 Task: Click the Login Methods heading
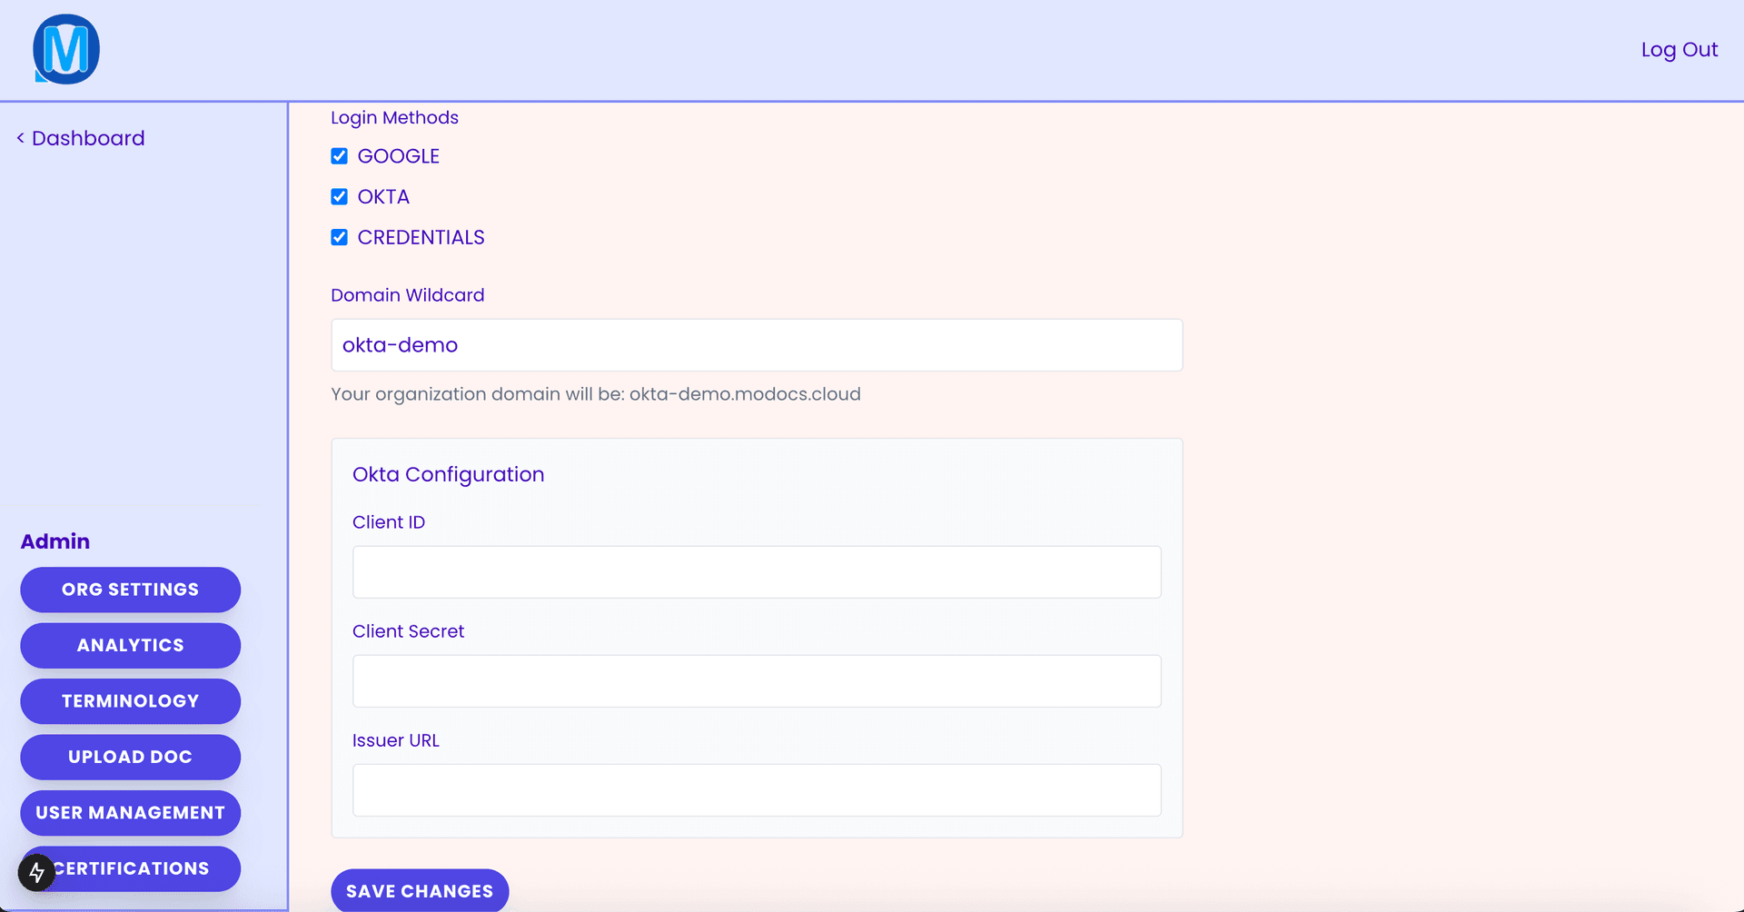point(394,117)
